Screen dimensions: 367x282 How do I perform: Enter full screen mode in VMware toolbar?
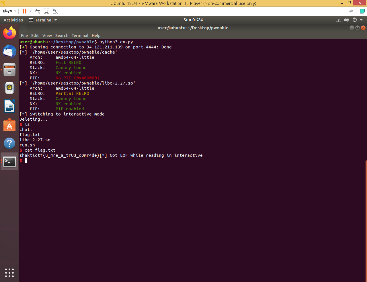[x=46, y=11]
